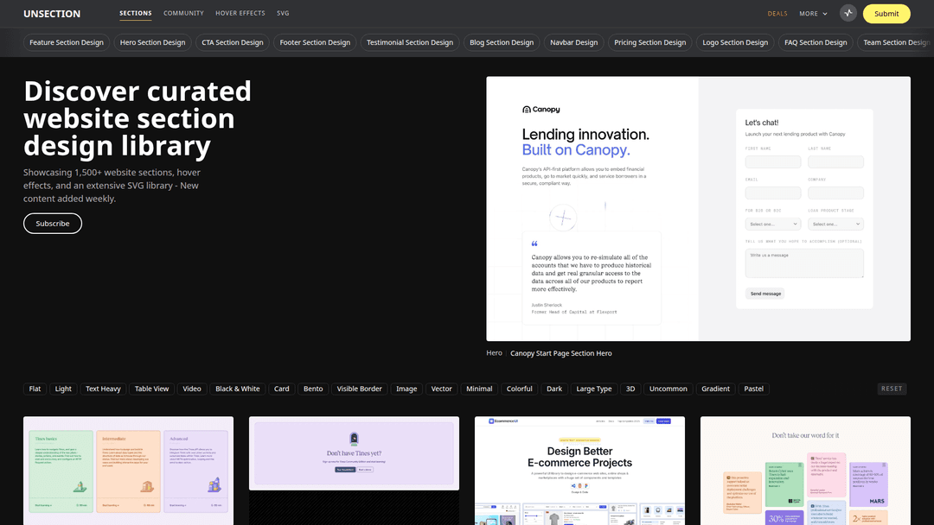Open the Deals link
The height and width of the screenshot is (525, 934).
777,14
